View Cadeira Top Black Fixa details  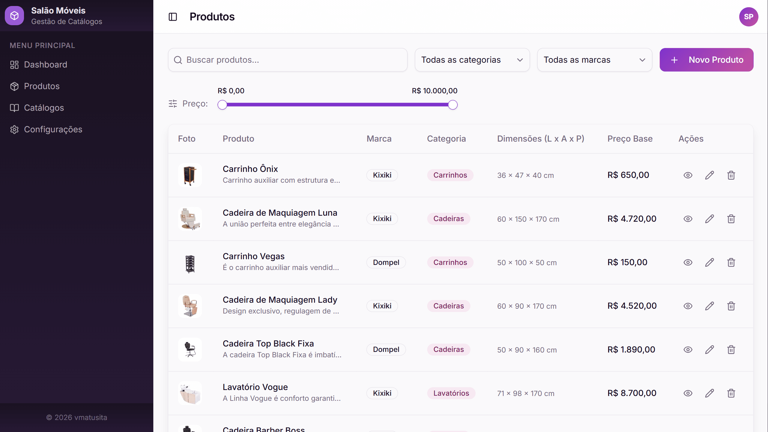[x=688, y=349]
